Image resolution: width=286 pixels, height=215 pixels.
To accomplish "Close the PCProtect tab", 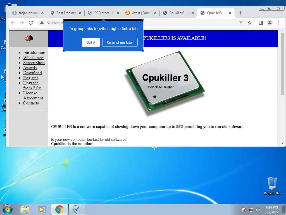I will [118, 13].
